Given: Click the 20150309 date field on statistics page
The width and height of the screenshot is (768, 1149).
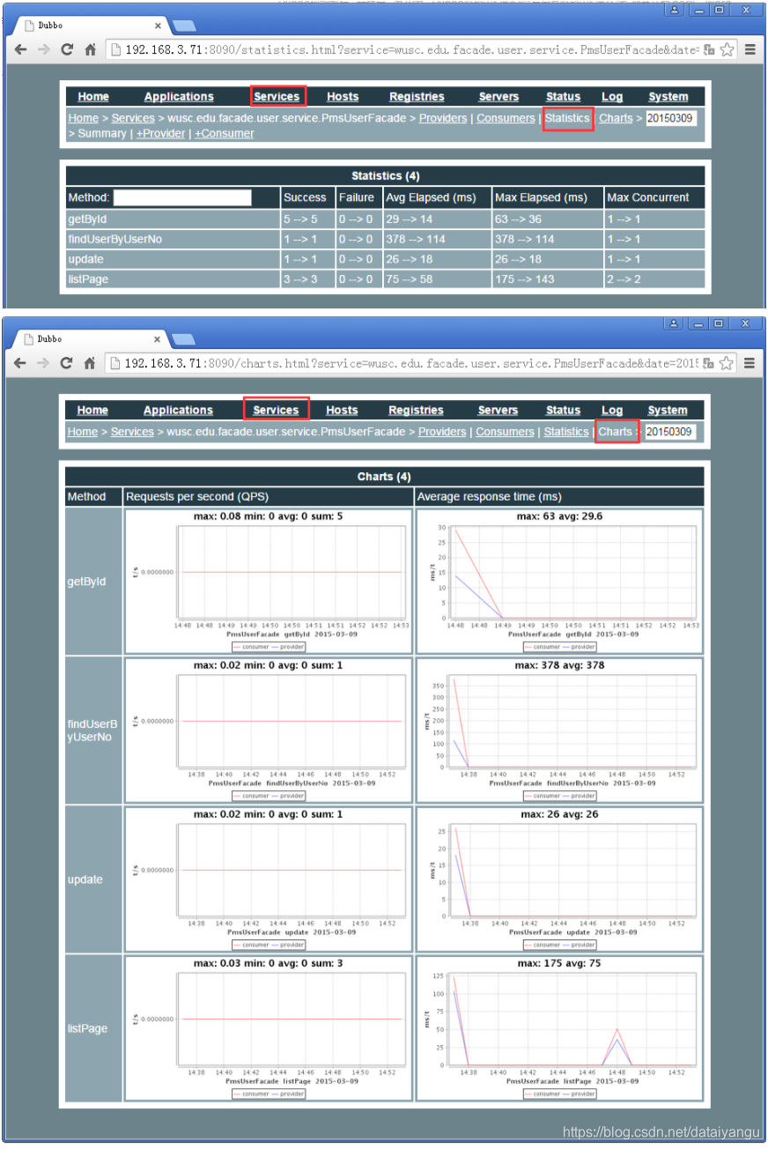Looking at the screenshot, I should pos(671,118).
